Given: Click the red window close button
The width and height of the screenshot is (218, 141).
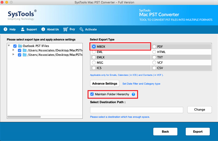Looking at the screenshot, I should point(2,2).
